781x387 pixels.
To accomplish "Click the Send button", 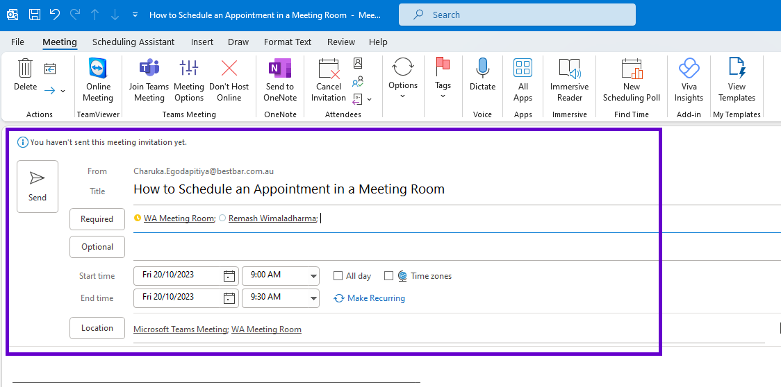I will [x=38, y=187].
